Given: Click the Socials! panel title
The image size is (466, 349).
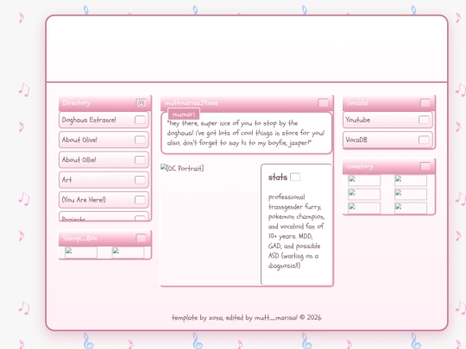Looking at the screenshot, I should click(357, 103).
